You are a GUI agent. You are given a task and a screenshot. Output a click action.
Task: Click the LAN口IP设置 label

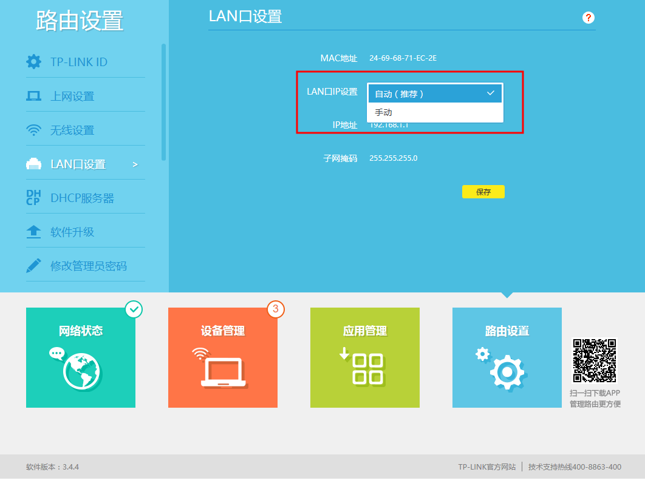click(332, 92)
